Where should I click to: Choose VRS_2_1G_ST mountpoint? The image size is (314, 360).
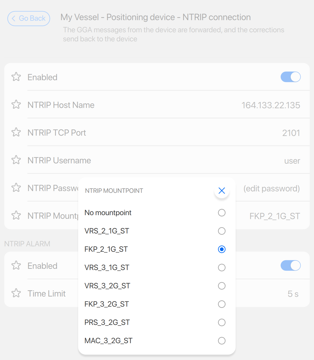click(222, 231)
